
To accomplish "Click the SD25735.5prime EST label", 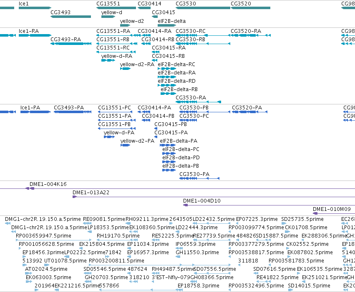I will [x=302, y=219].
